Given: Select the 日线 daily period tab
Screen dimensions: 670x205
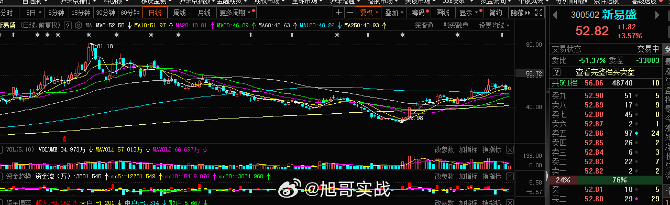Looking at the screenshot, I should coord(155,13).
